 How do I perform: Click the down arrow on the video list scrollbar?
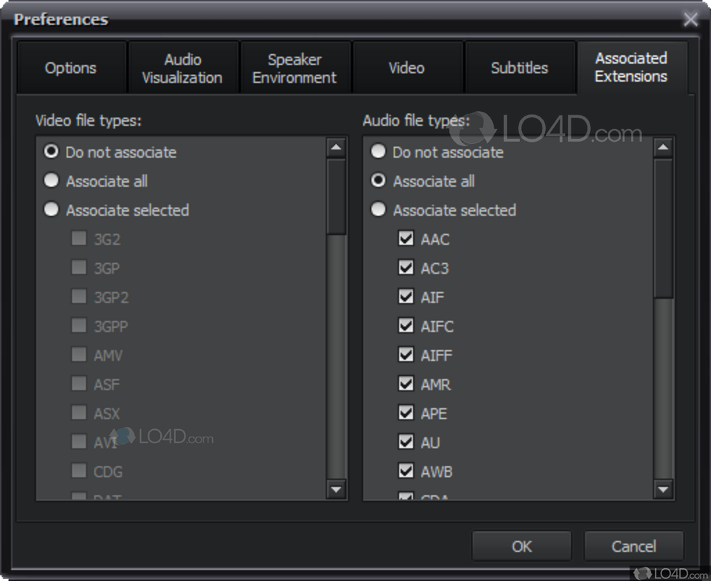pyautogui.click(x=337, y=490)
